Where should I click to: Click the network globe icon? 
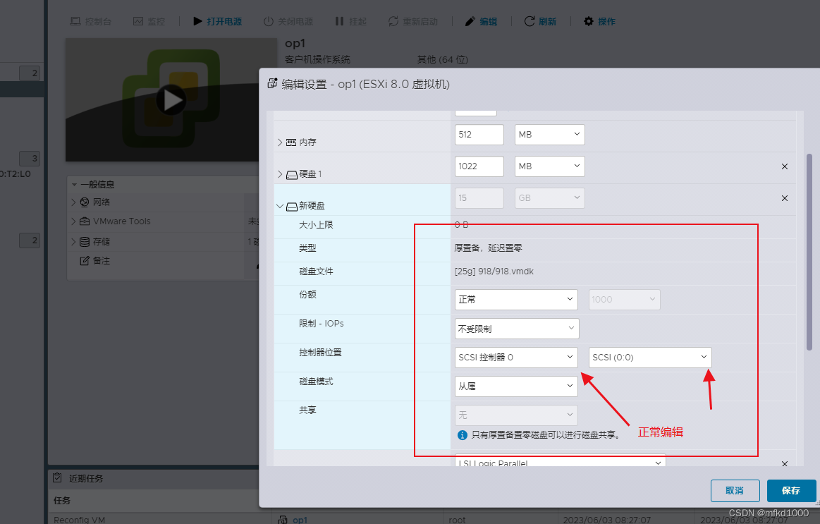(x=85, y=202)
